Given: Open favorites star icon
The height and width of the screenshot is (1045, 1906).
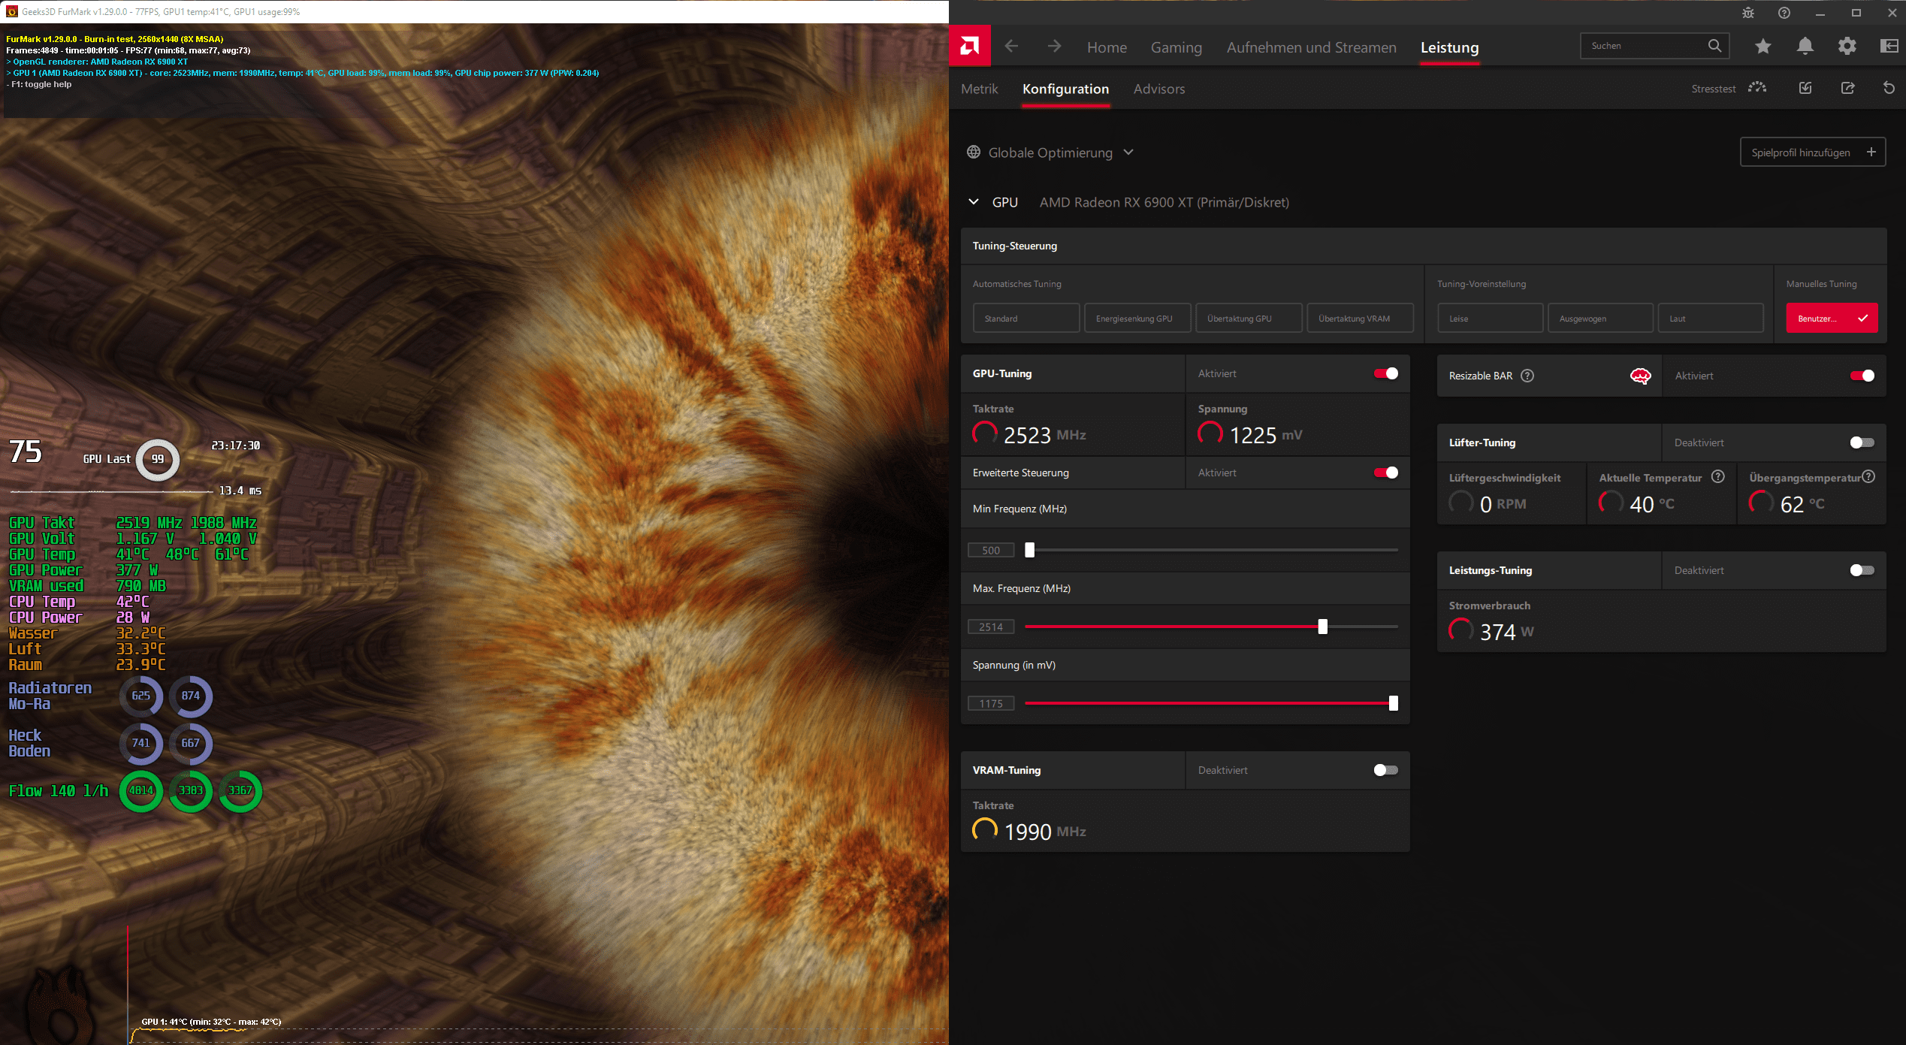Looking at the screenshot, I should pos(1763,47).
